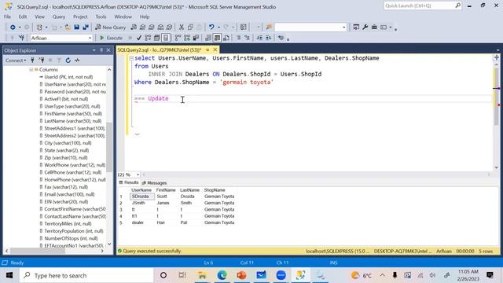The width and height of the screenshot is (503, 283).
Task: Click the Parse checkmark icon
Action: 139,38
